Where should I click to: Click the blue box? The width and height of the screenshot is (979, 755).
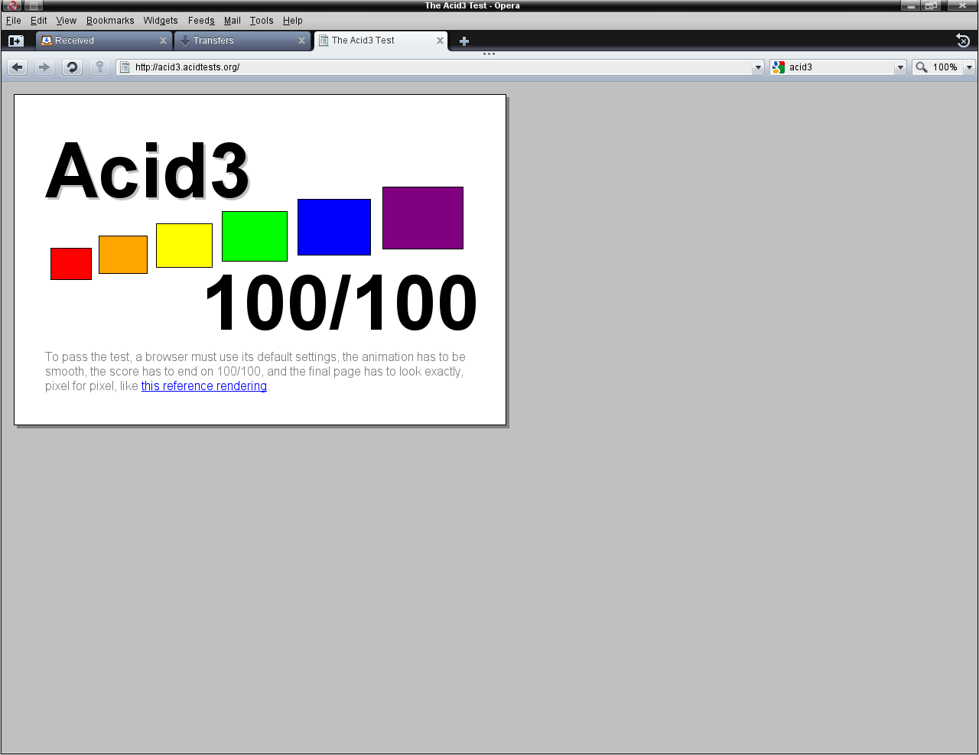[x=334, y=227]
